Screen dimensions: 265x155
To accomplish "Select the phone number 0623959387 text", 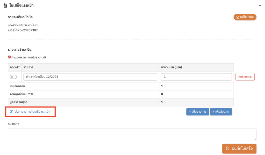I will [x=28, y=30].
